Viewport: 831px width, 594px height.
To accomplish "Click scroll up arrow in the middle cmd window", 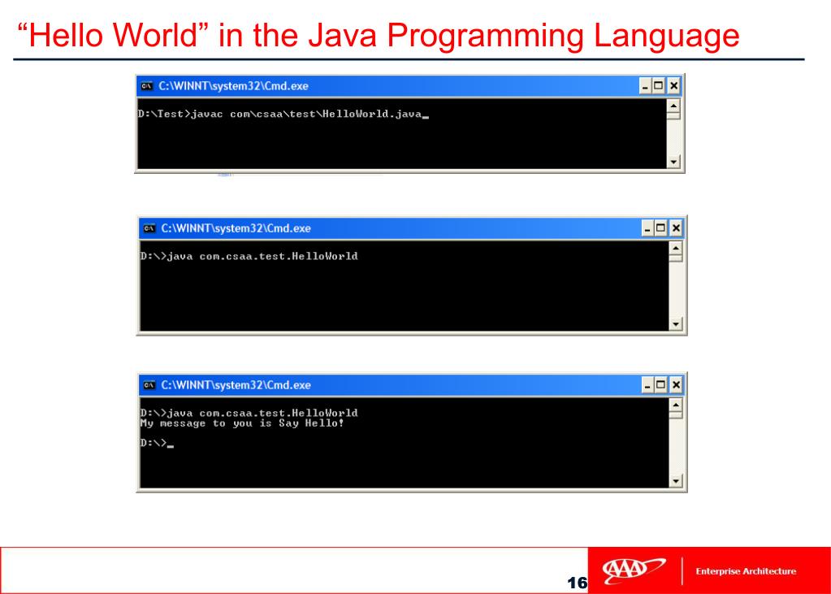I will pyautogui.click(x=675, y=248).
